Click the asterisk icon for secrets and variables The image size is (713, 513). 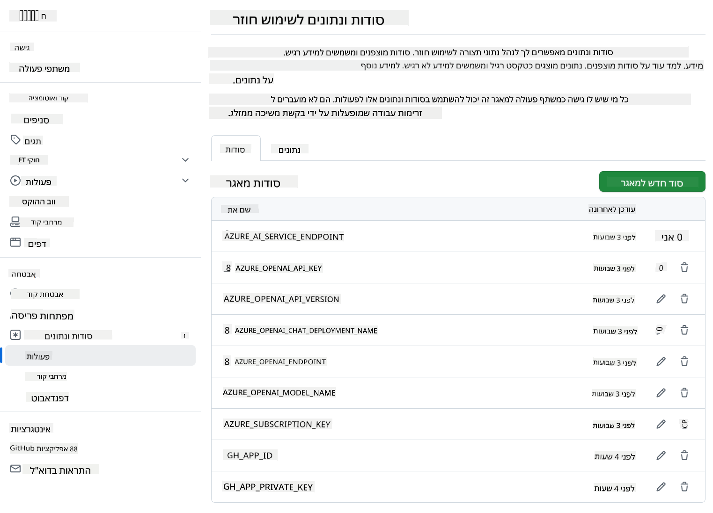[x=15, y=335]
